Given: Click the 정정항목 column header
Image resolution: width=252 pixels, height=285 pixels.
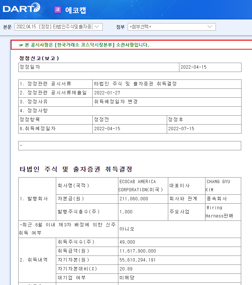Looking at the screenshot, I should (x=29, y=119).
